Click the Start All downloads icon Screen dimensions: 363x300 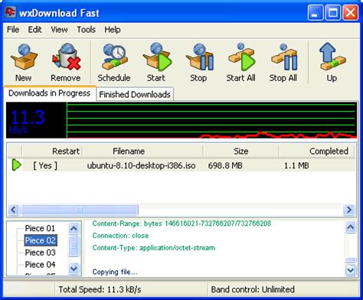(x=241, y=57)
